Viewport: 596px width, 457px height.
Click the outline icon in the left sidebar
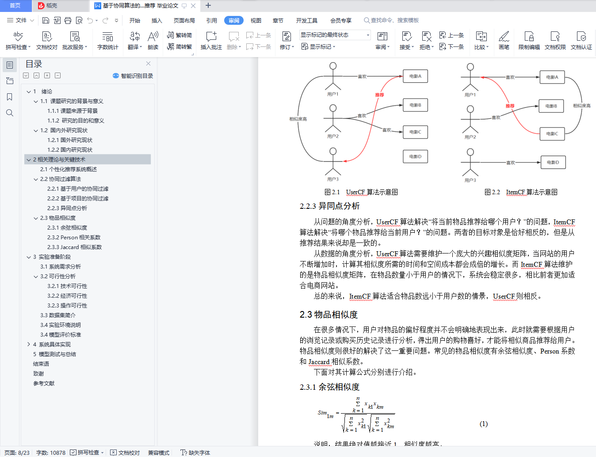pyautogui.click(x=10, y=65)
